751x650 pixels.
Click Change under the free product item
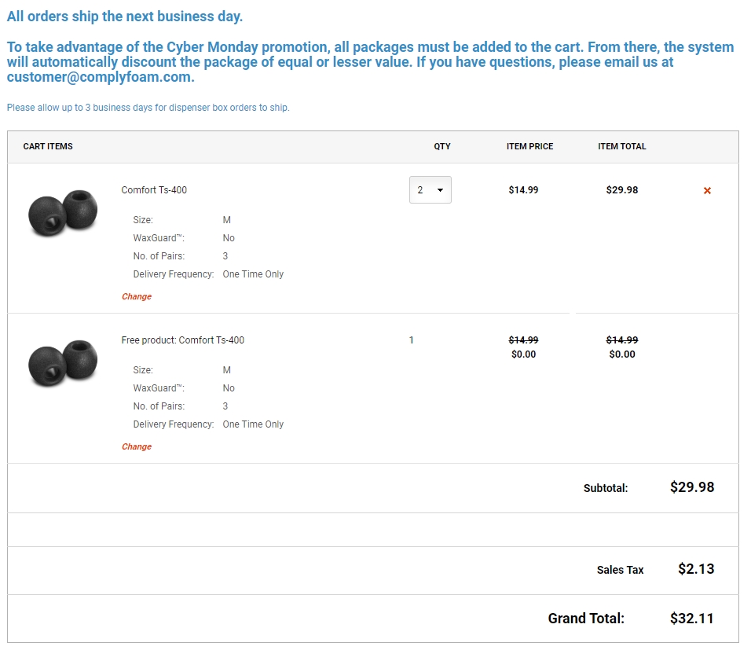(x=136, y=446)
